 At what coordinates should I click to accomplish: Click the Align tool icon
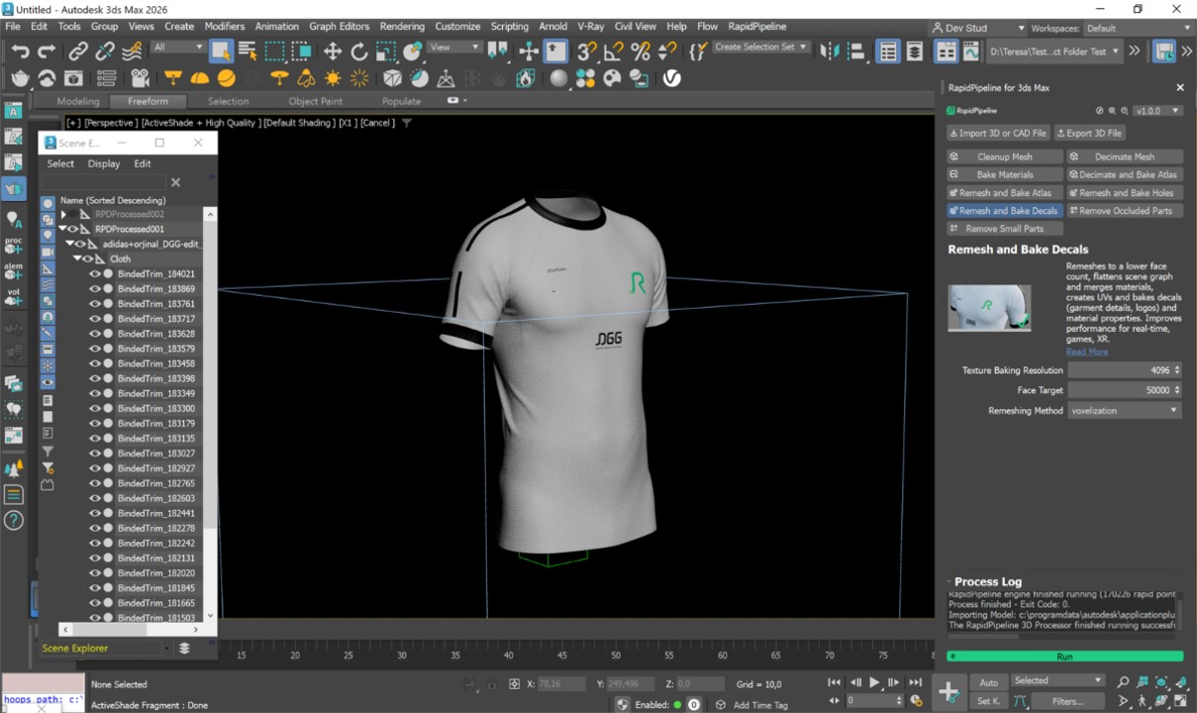click(x=856, y=51)
